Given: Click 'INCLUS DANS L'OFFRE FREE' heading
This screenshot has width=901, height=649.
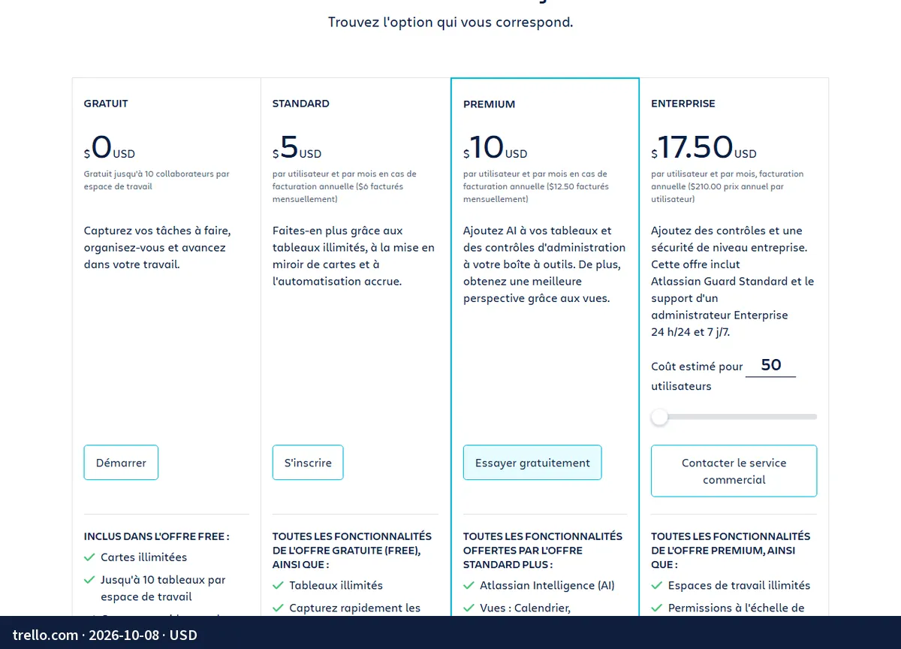Looking at the screenshot, I should pos(157,536).
